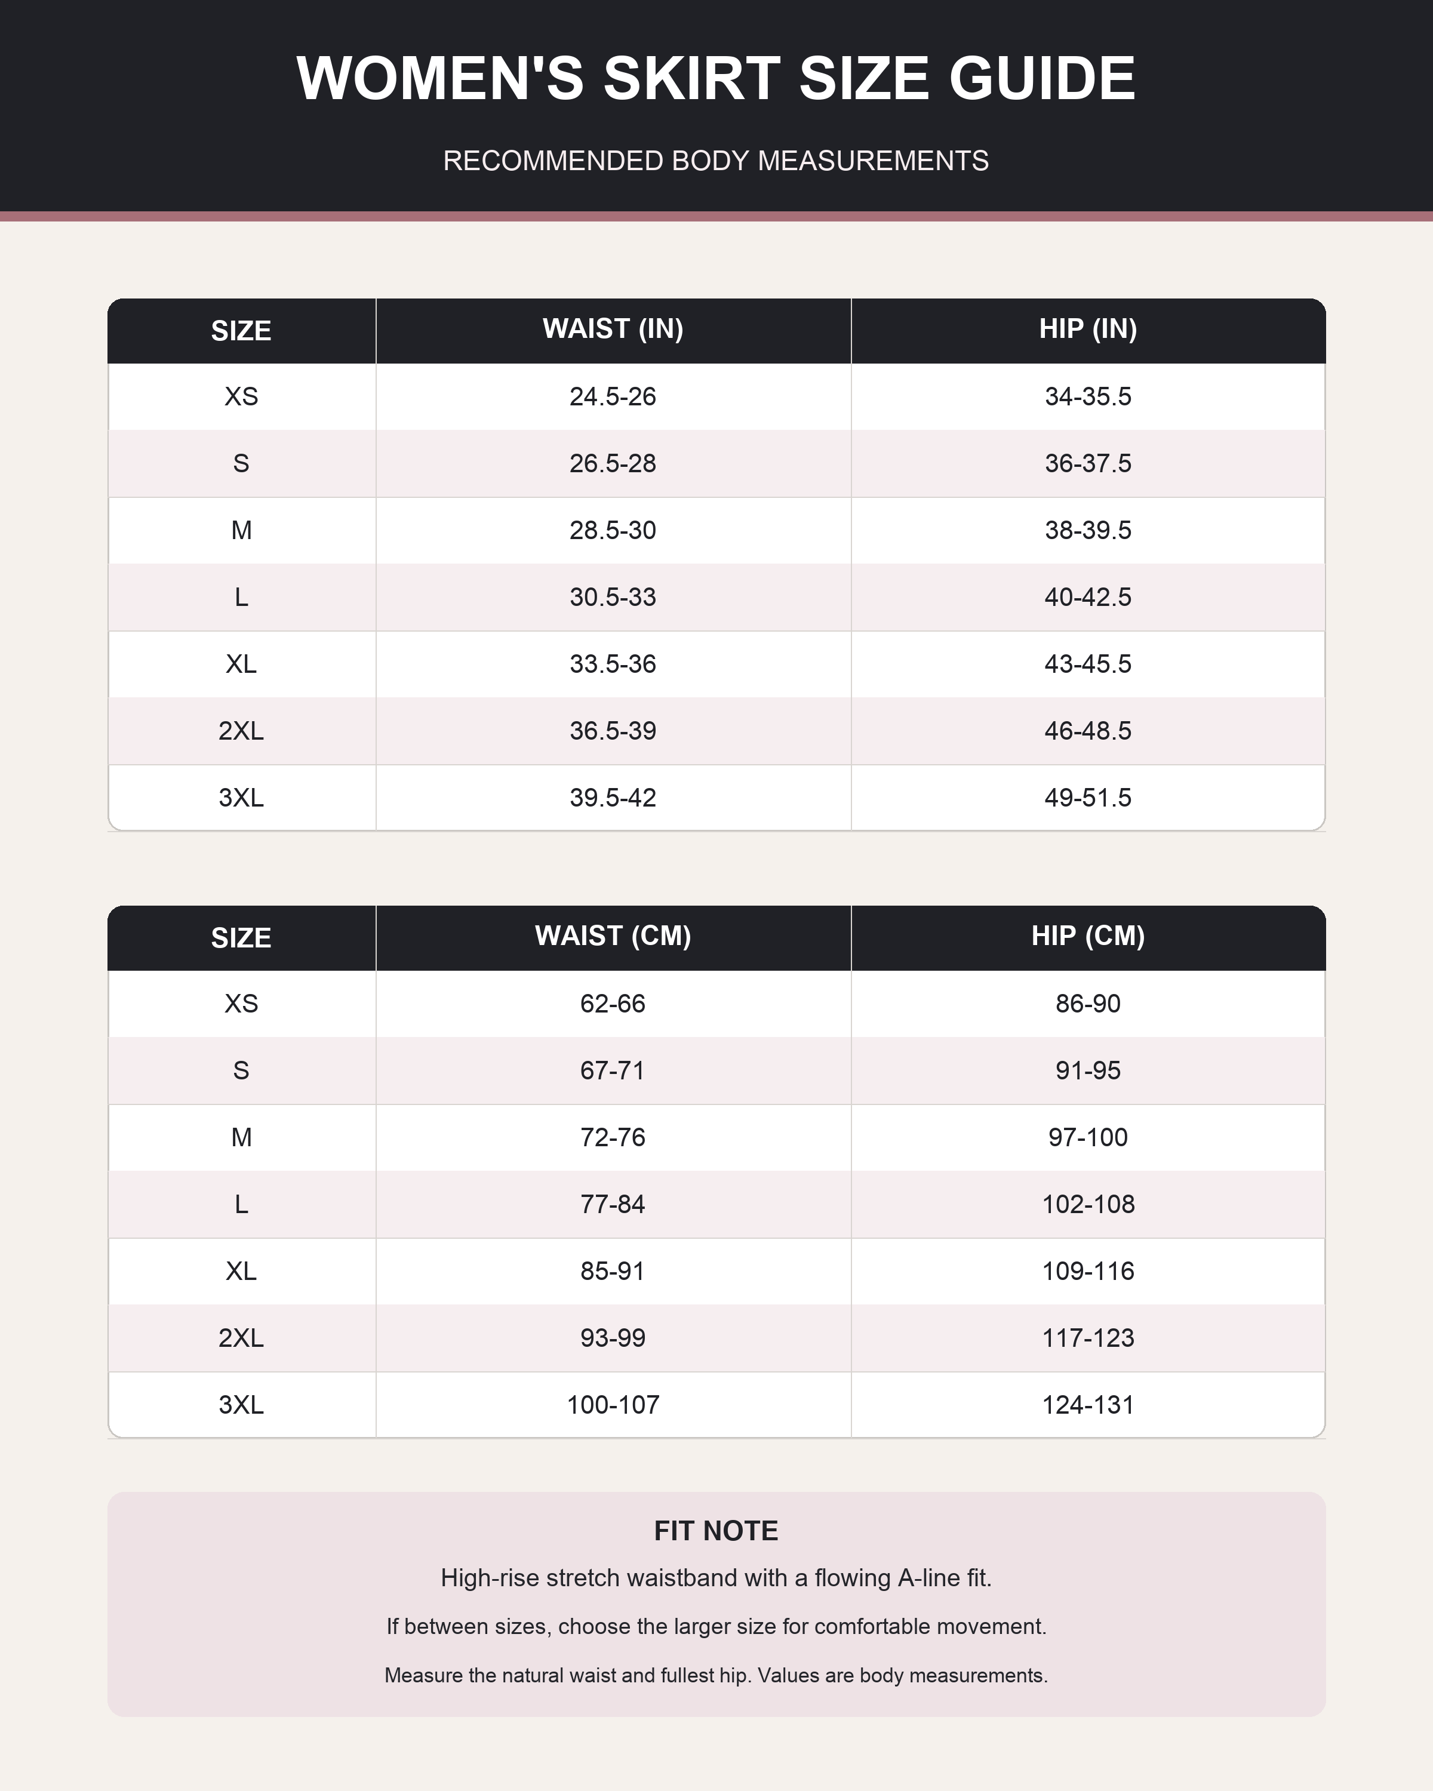The width and height of the screenshot is (1433, 1791).
Task: Click the HIP (IN) column header
Action: click(1088, 329)
